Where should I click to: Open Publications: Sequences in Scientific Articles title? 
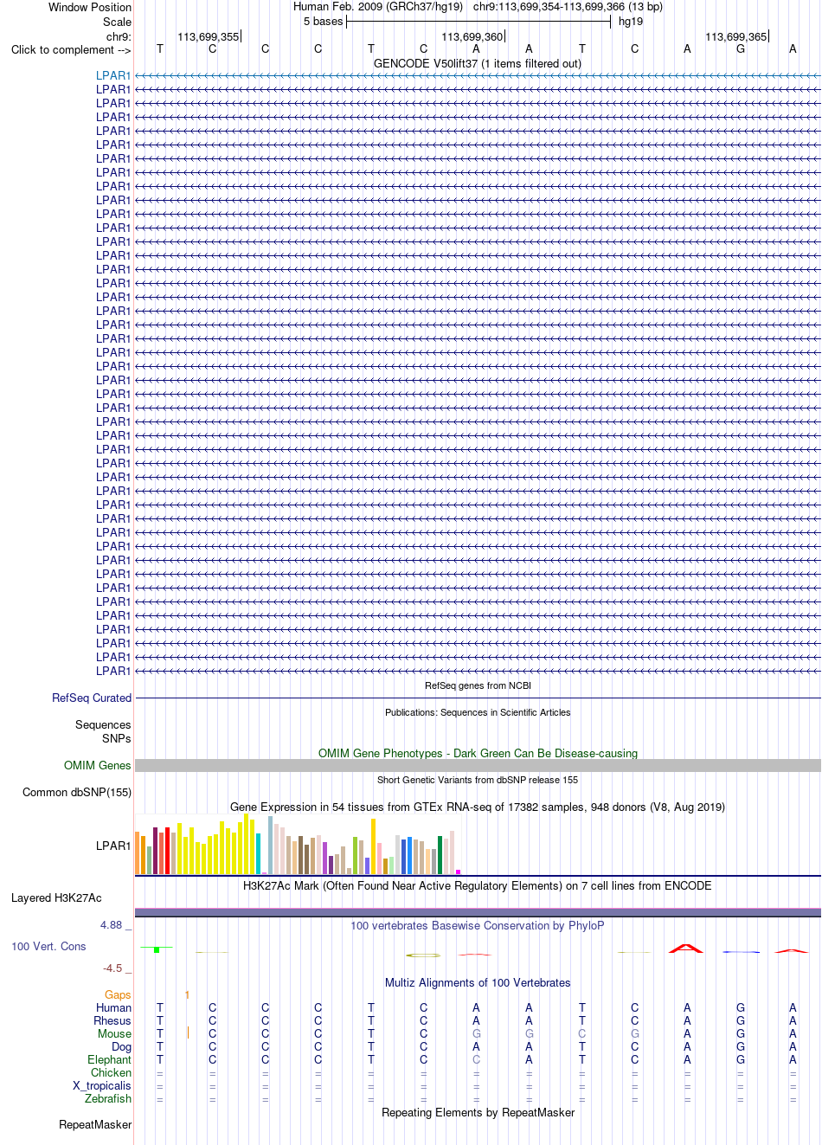tap(478, 712)
